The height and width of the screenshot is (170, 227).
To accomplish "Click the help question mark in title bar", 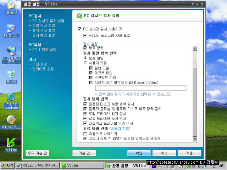I will 193,4.
